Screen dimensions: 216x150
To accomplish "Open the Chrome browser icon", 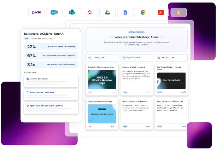I will [143, 12].
